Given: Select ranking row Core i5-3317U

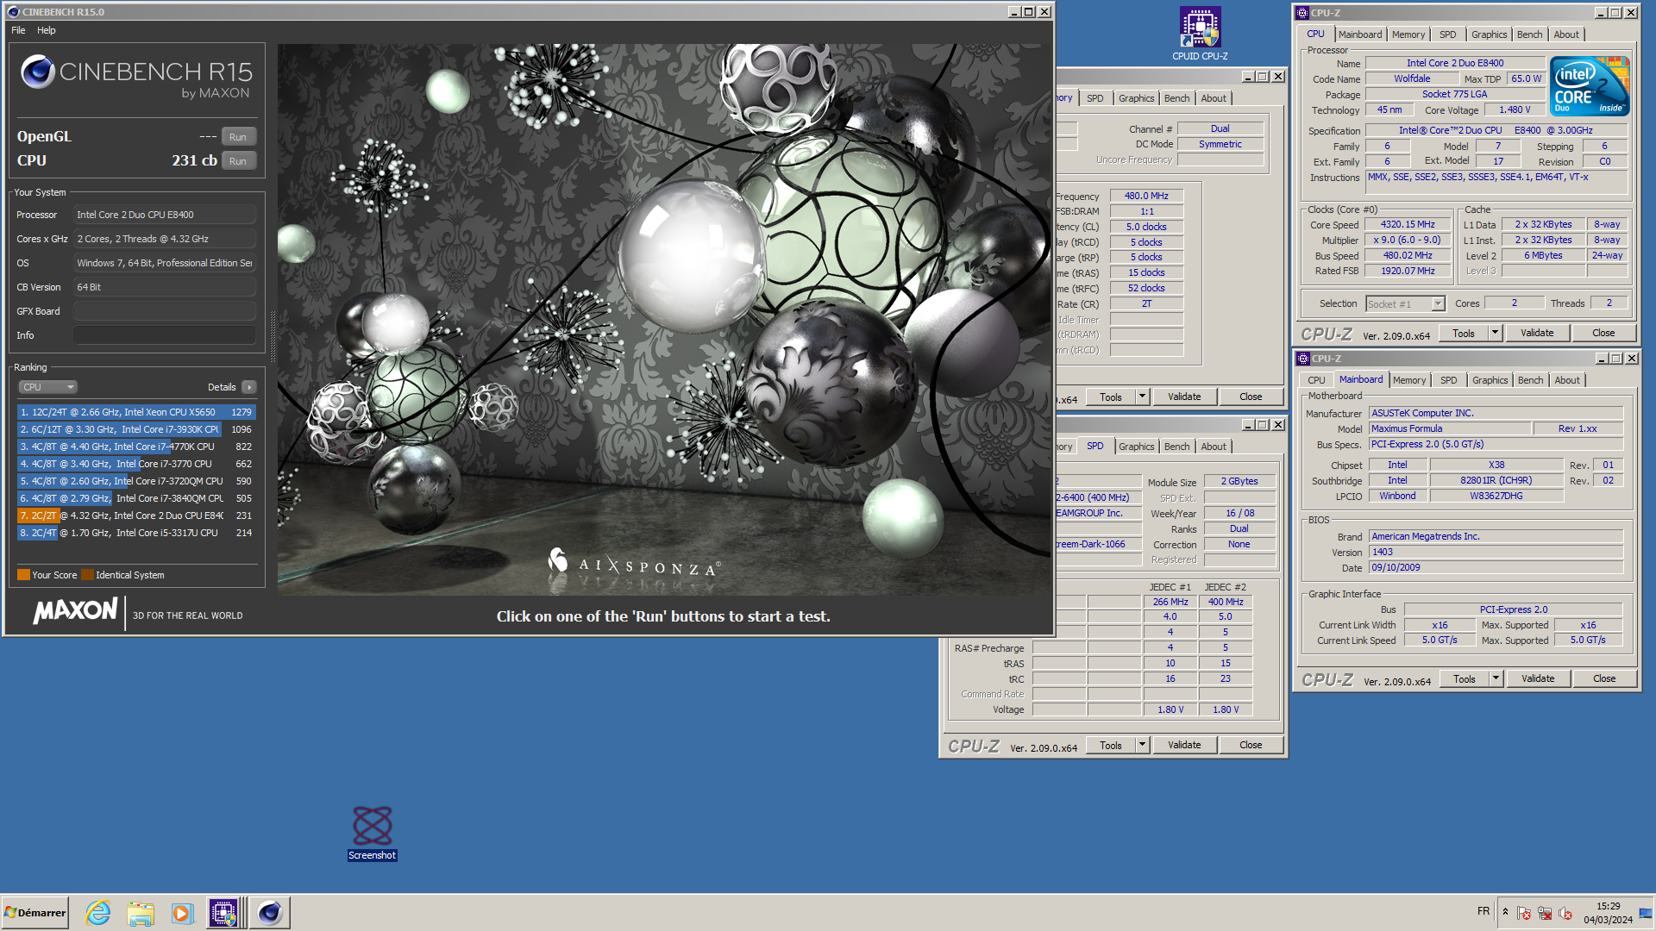Looking at the screenshot, I should (136, 533).
